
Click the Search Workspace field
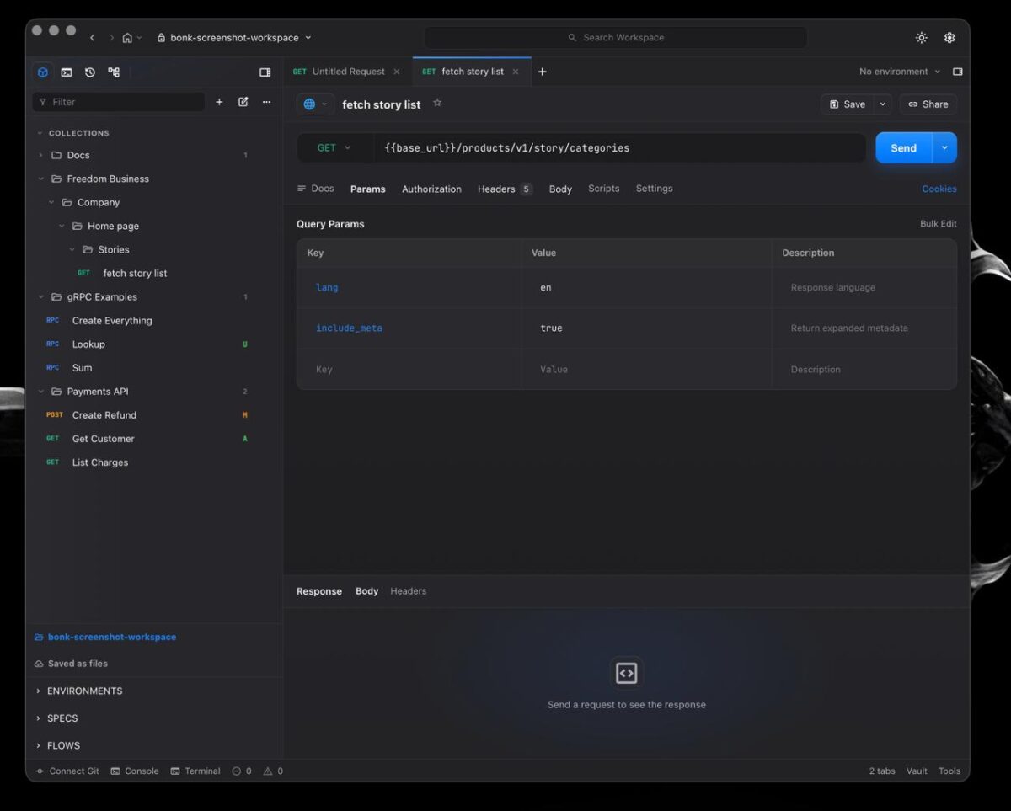click(x=615, y=38)
